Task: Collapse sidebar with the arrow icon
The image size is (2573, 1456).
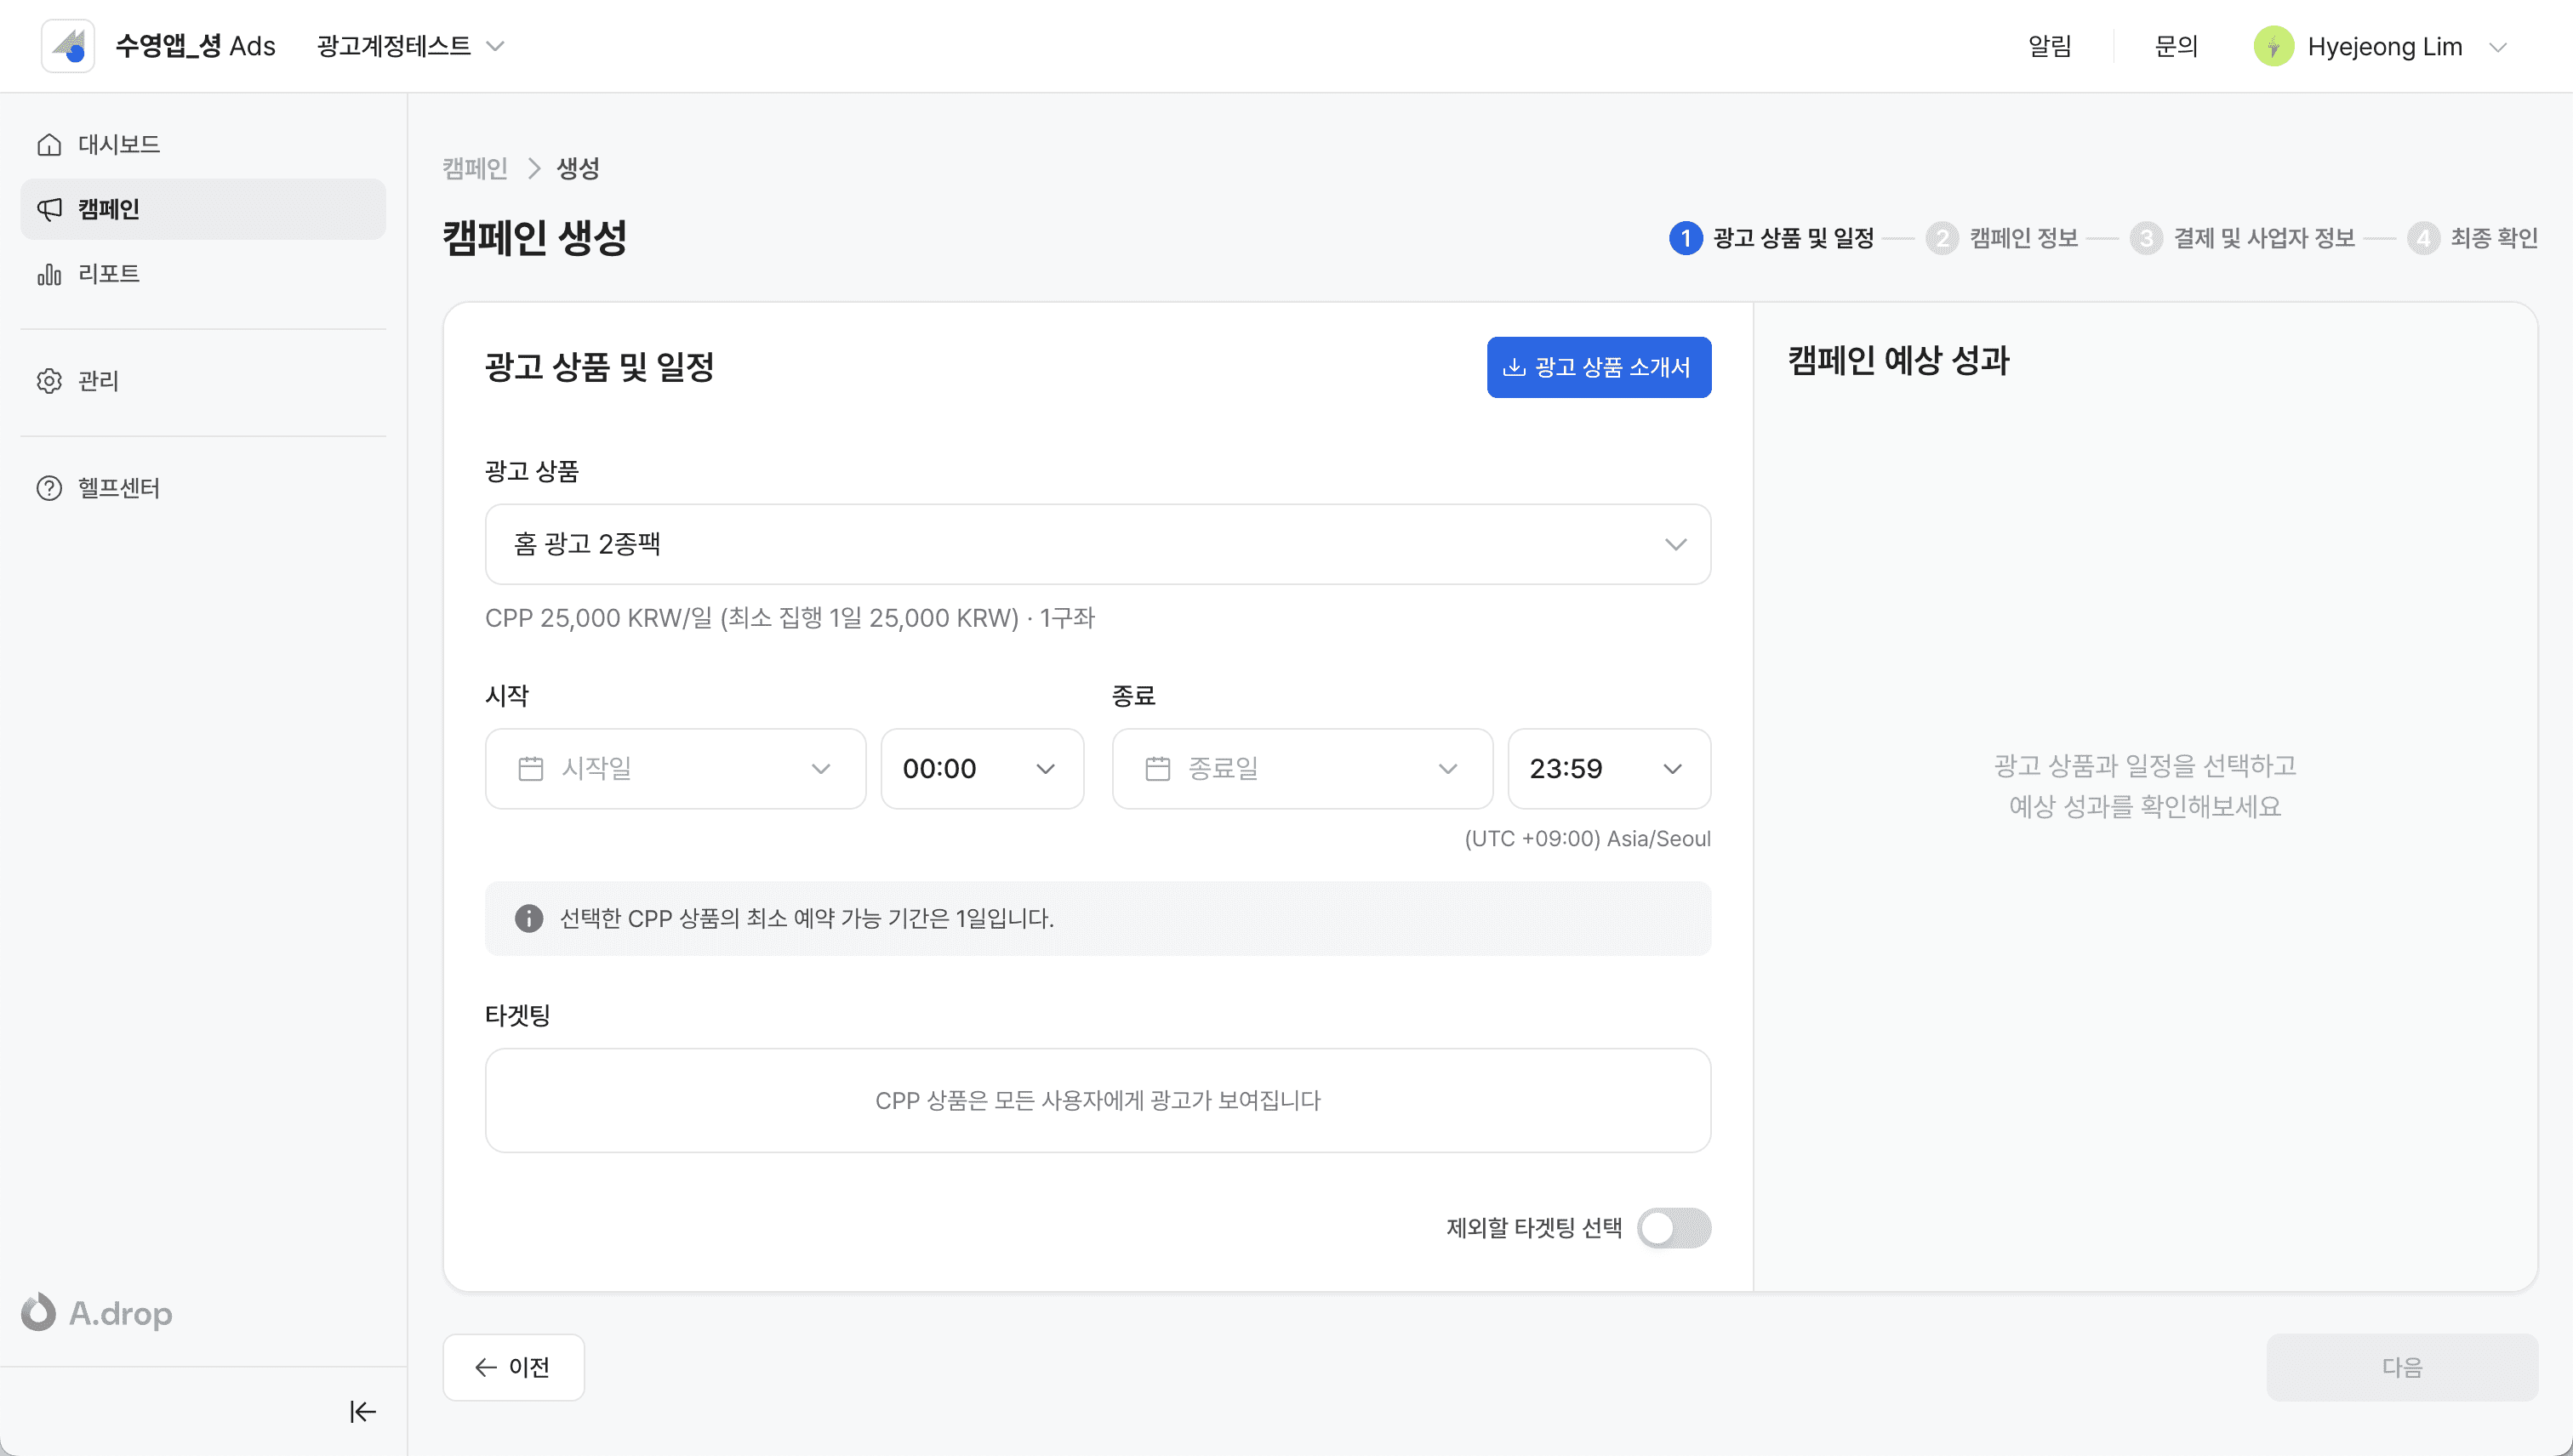Action: coord(362,1411)
